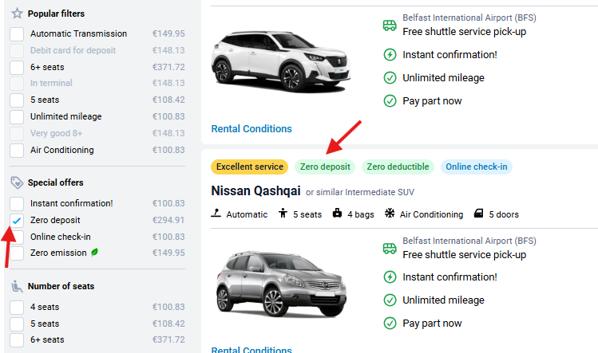
Task: Click the Number of seats heading
Action: [61, 286]
